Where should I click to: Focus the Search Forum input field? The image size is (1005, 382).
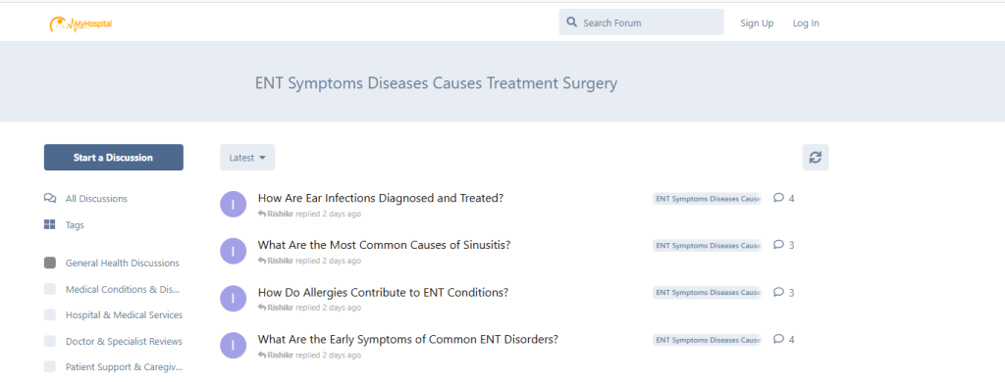click(x=642, y=23)
